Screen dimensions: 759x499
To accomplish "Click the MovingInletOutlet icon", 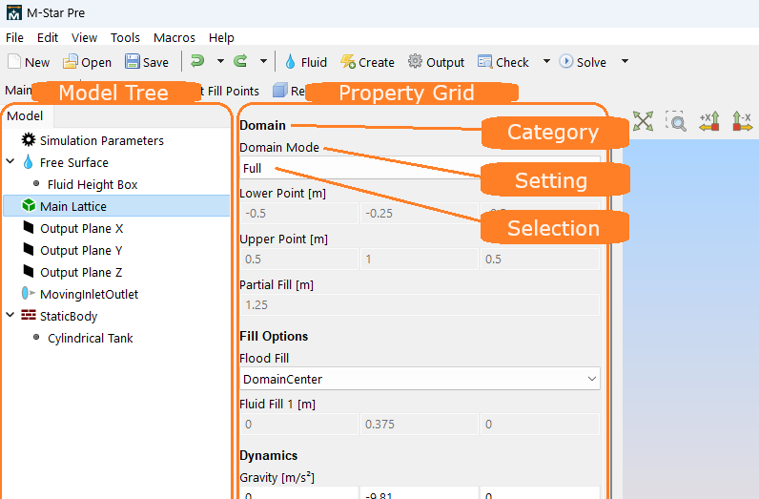I will 29,293.
